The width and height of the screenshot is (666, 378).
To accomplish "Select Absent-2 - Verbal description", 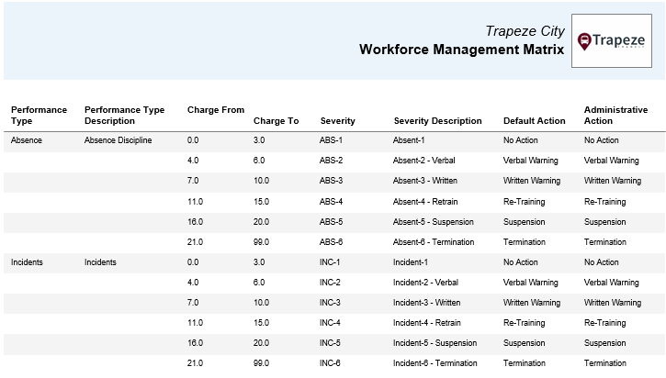I will 423,161.
